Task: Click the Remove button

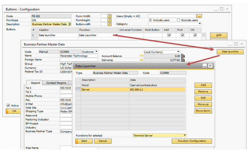Action: tap(203, 92)
